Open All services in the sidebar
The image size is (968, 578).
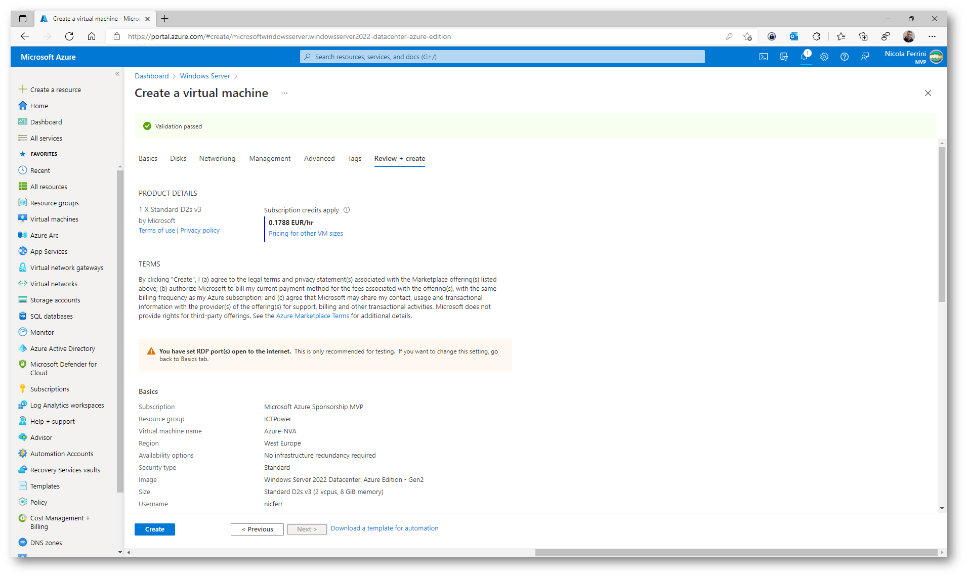tap(46, 138)
